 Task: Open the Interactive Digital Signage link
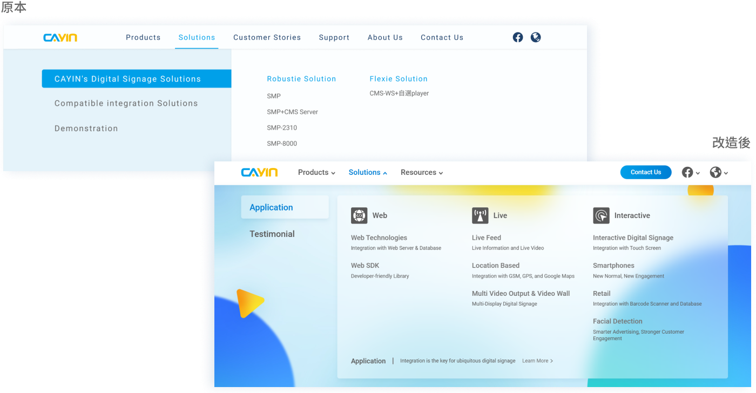click(633, 238)
